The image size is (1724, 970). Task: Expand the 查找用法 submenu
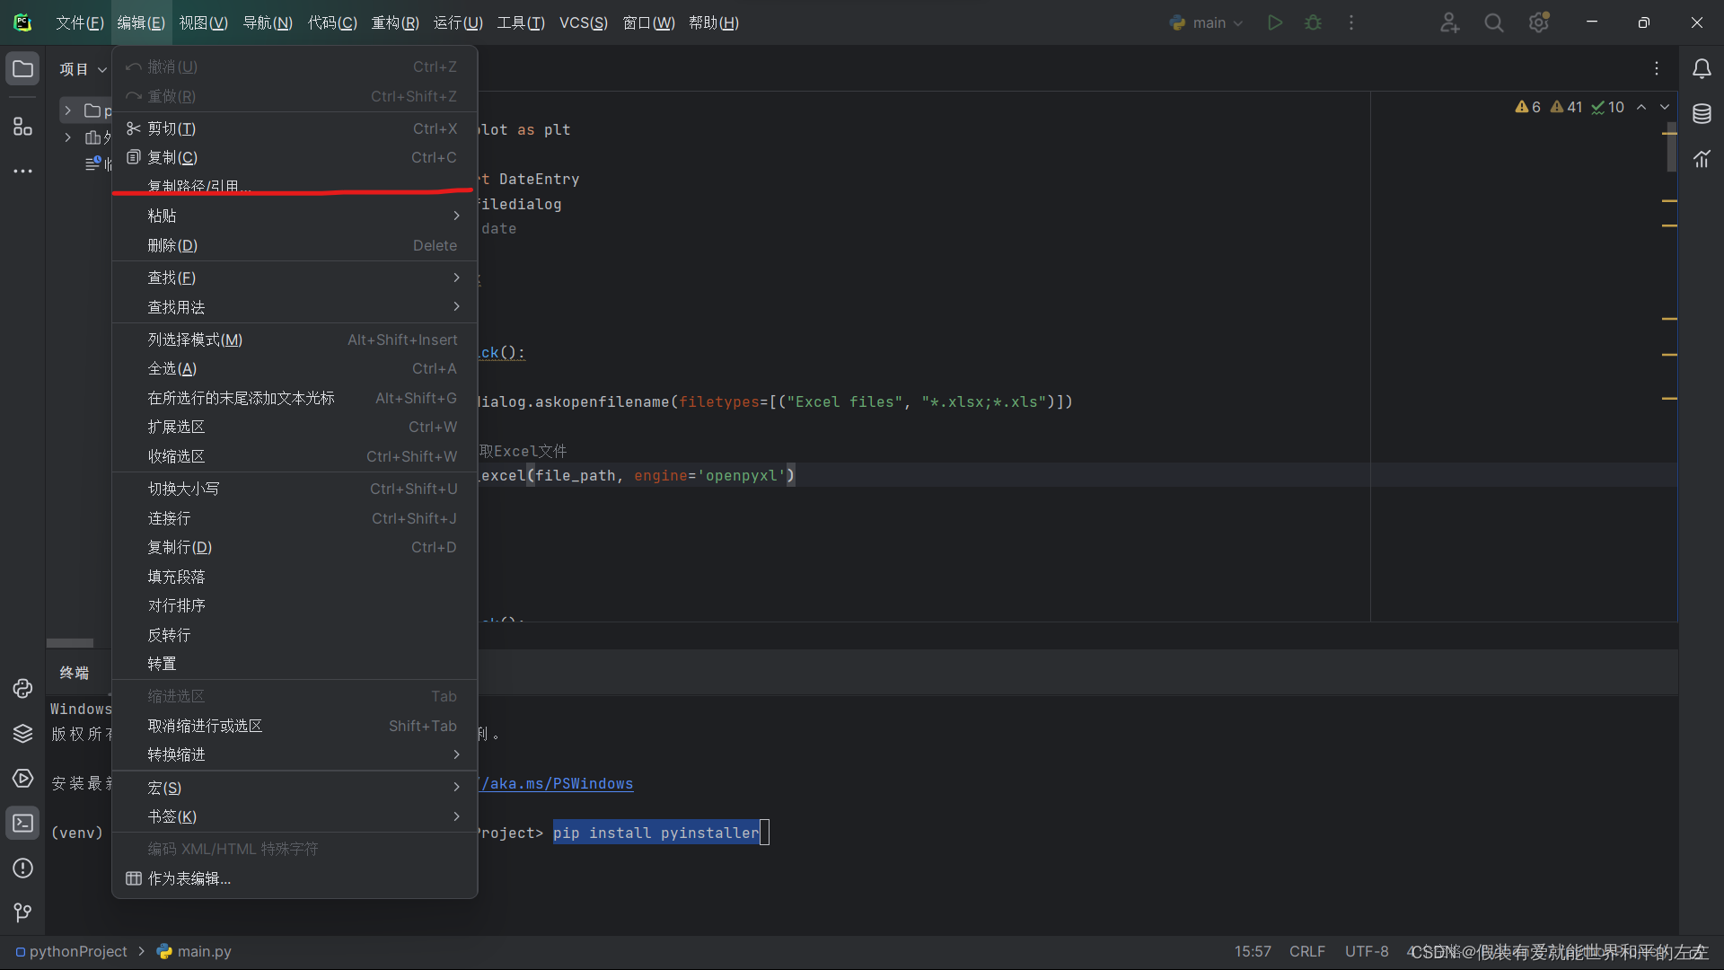point(295,307)
